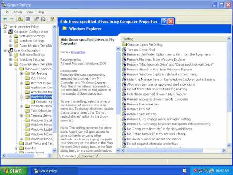Expand Windows Settings under Computer Configuration
The width and height of the screenshot is (233, 175).
[11, 41]
